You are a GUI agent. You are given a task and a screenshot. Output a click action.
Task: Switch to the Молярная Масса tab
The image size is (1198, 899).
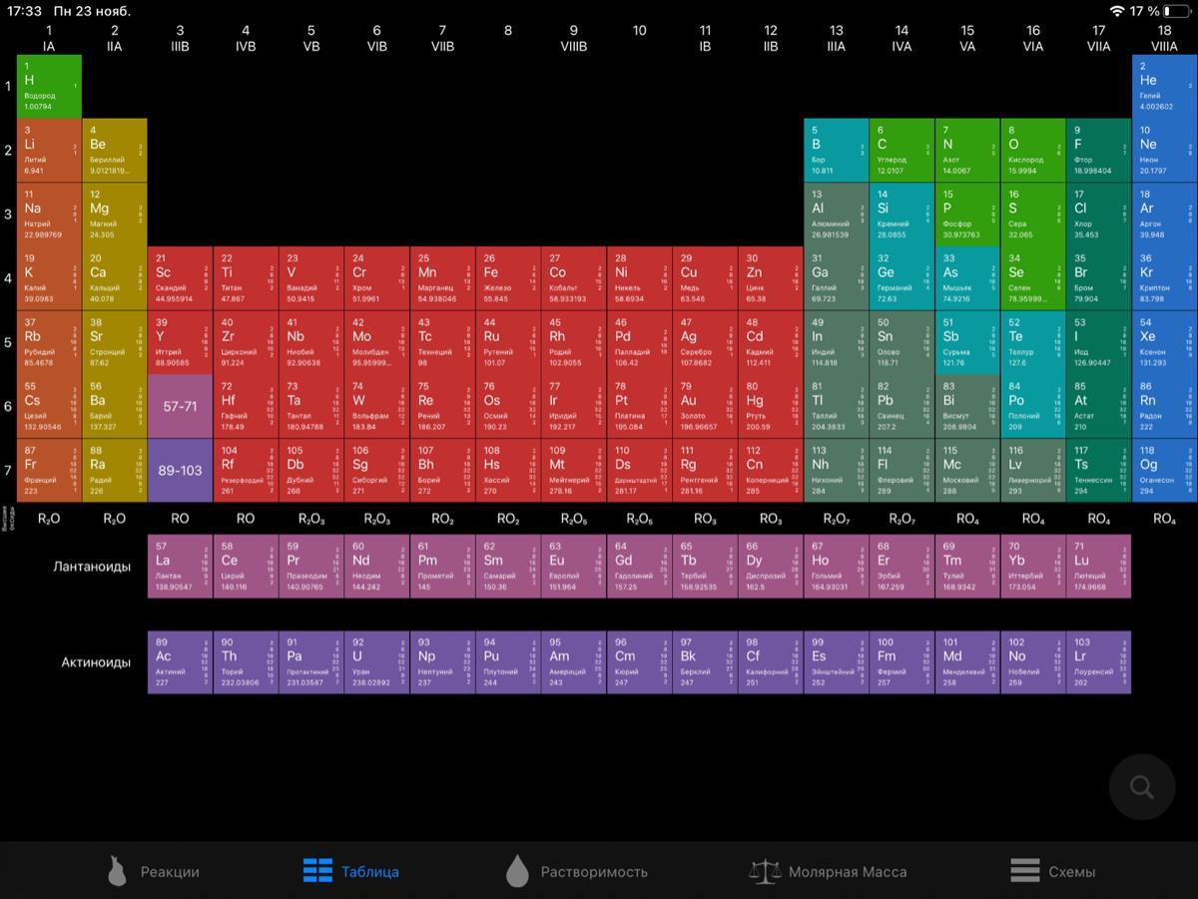point(847,871)
